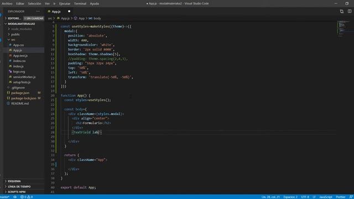This screenshot has width=354, height=199.
Task: Click unsaved dot on App.js tab
Action: (69, 11)
